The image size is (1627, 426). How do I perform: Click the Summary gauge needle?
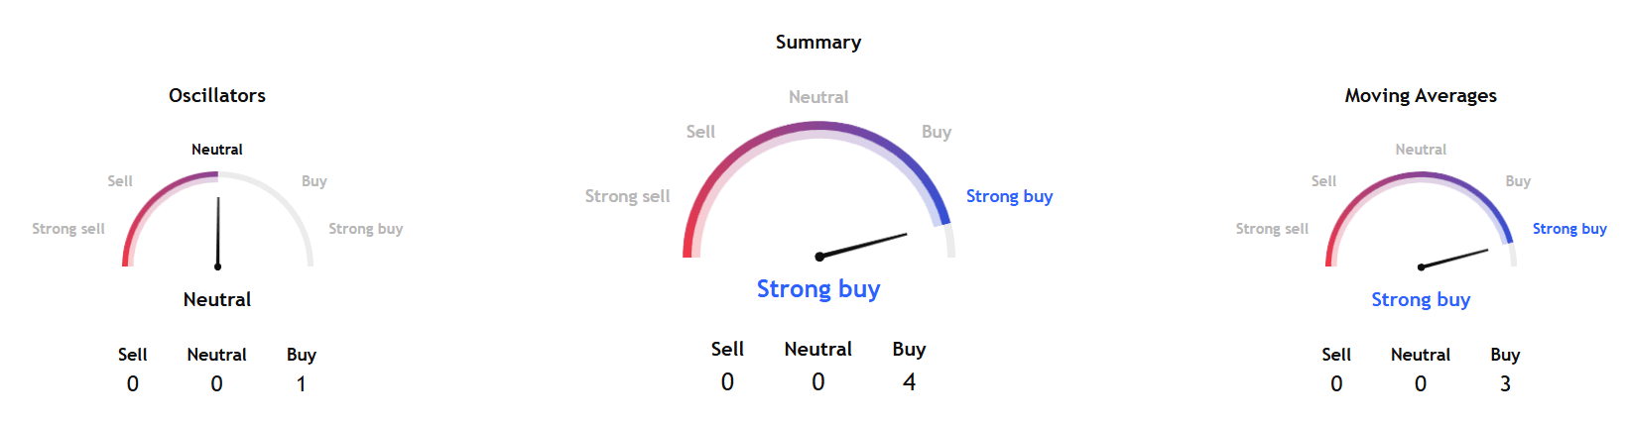coord(863,245)
